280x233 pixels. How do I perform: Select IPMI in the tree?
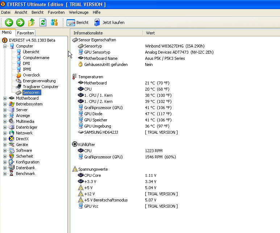point(27,69)
